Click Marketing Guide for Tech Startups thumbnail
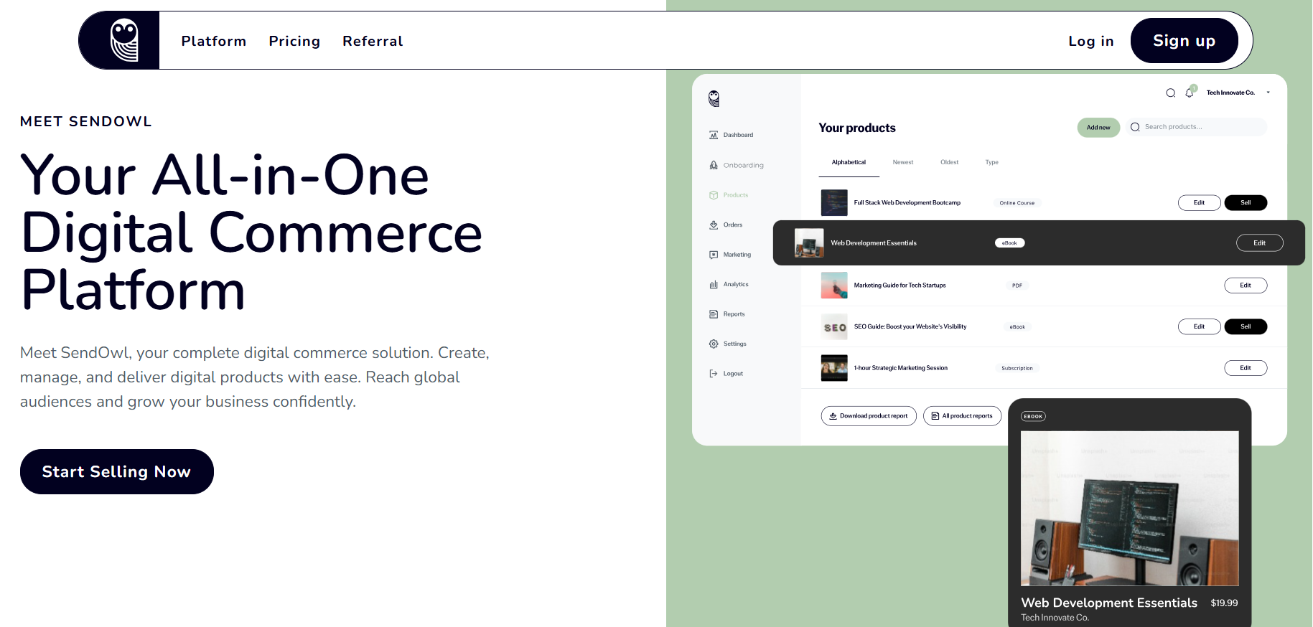 pos(834,286)
